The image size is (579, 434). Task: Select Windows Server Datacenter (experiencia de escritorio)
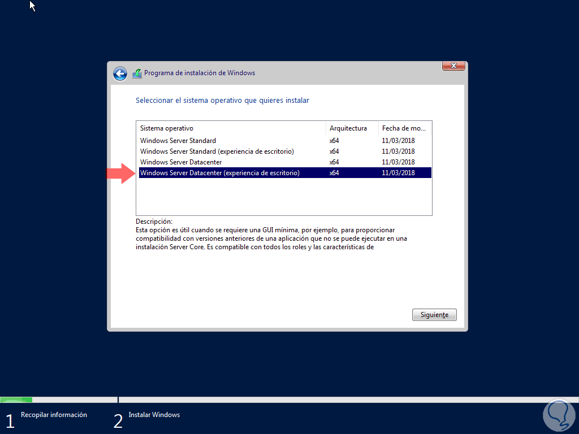coord(285,173)
